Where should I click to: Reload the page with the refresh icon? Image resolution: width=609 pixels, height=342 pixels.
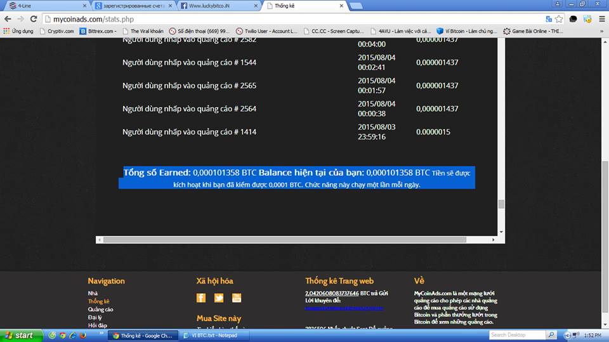tap(34, 19)
